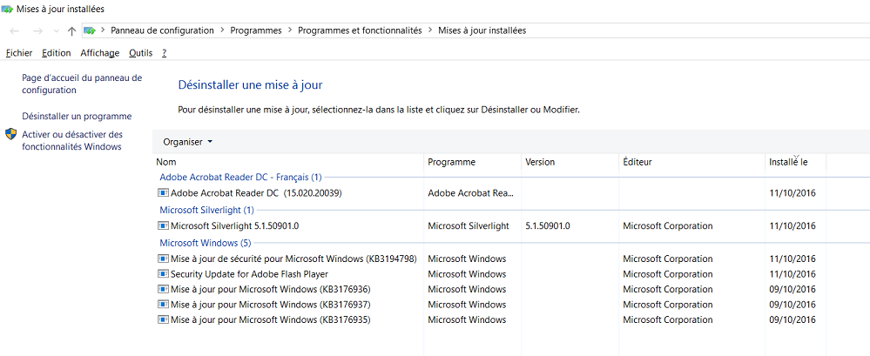Open the ? help menu
The image size is (870, 356).
pos(165,53)
